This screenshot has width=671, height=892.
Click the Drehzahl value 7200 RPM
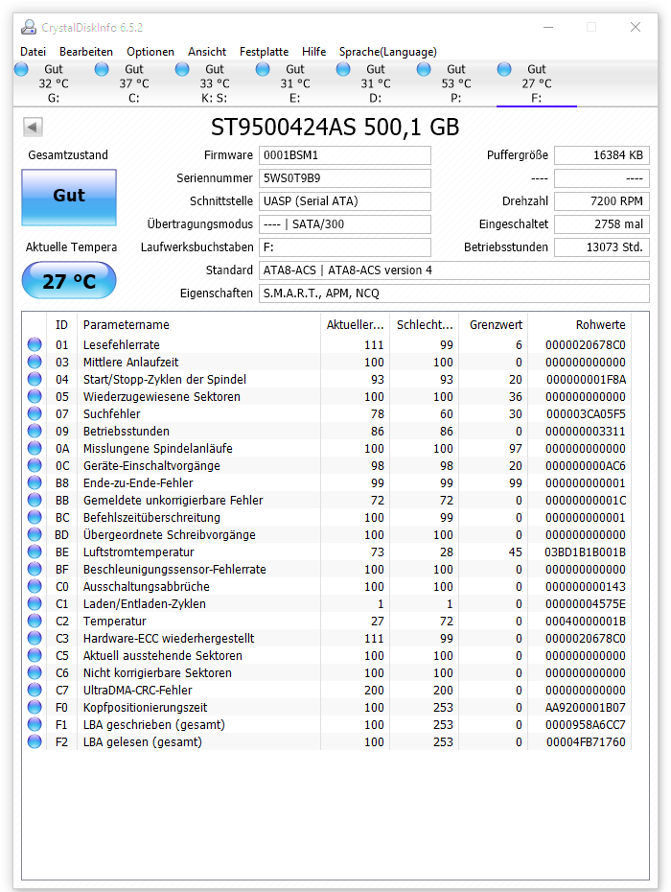[602, 201]
